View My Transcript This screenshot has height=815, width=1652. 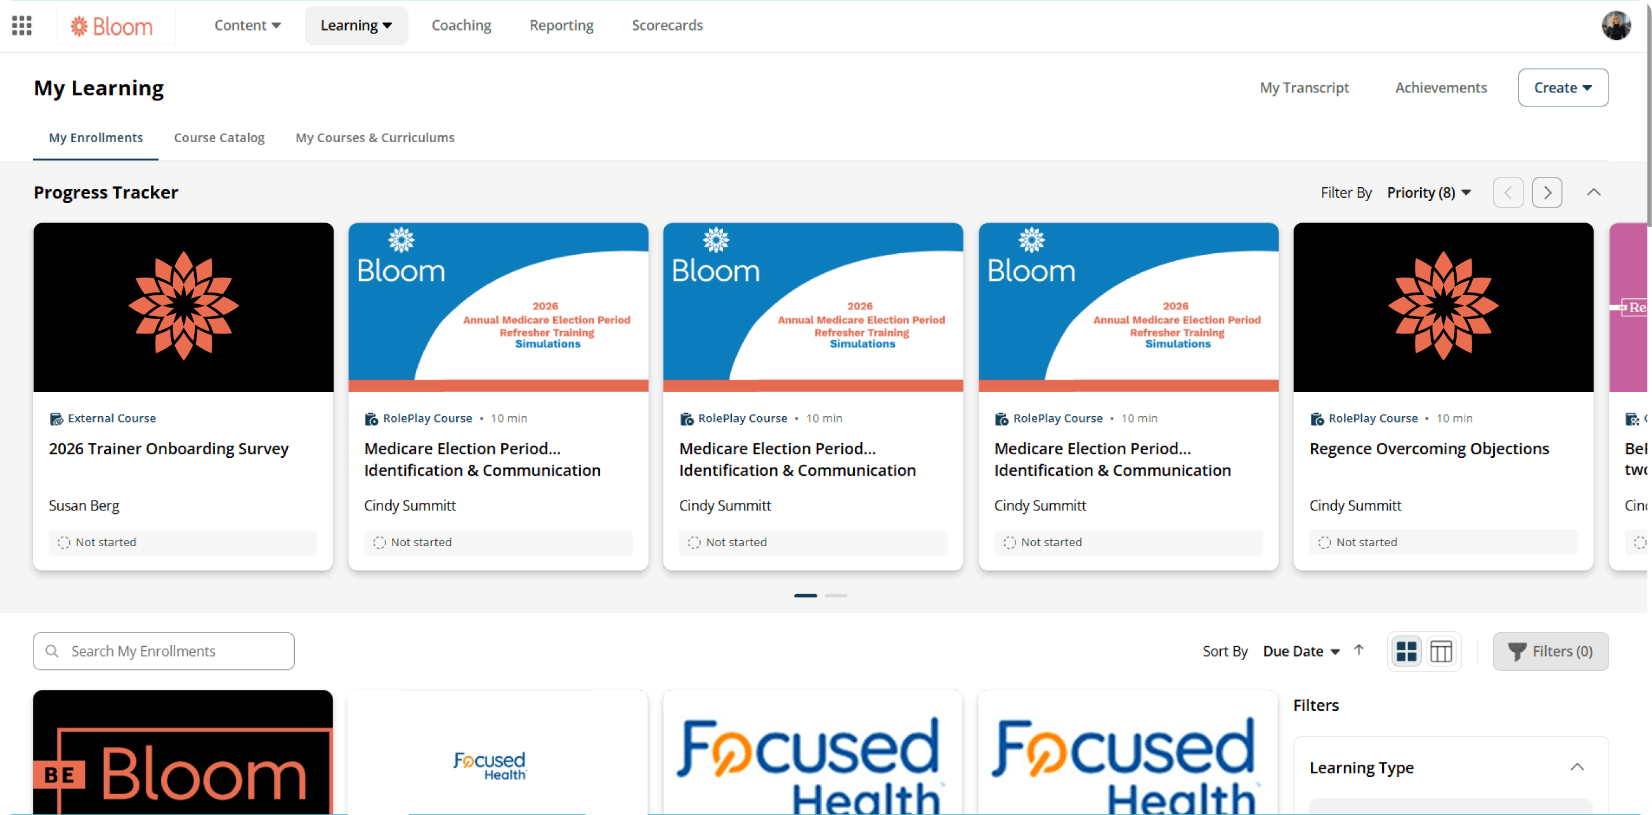[x=1304, y=88]
